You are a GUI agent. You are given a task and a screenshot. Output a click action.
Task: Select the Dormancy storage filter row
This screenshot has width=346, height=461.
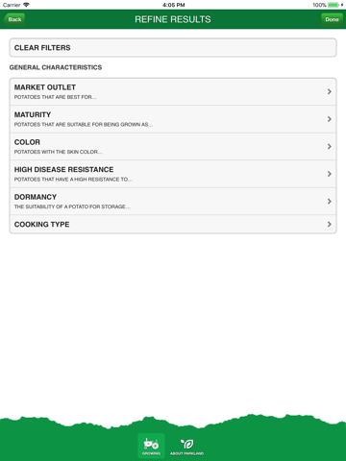click(173, 201)
